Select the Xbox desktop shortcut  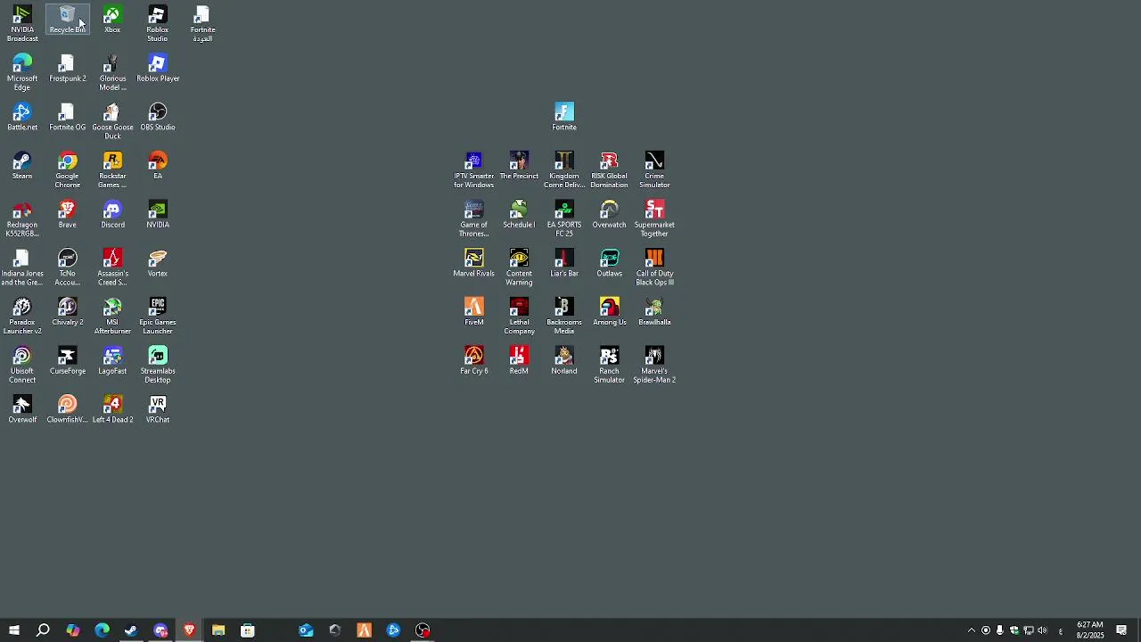[112, 20]
